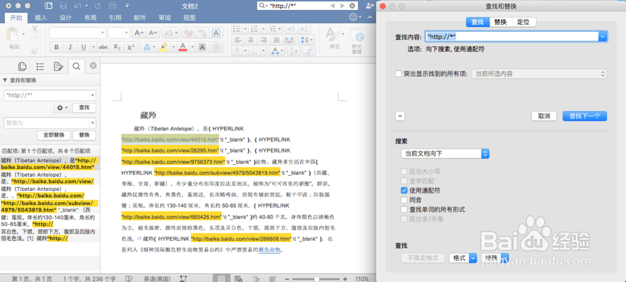
Task: Open the 当前所选内容 dropdown
Action: coord(539,74)
